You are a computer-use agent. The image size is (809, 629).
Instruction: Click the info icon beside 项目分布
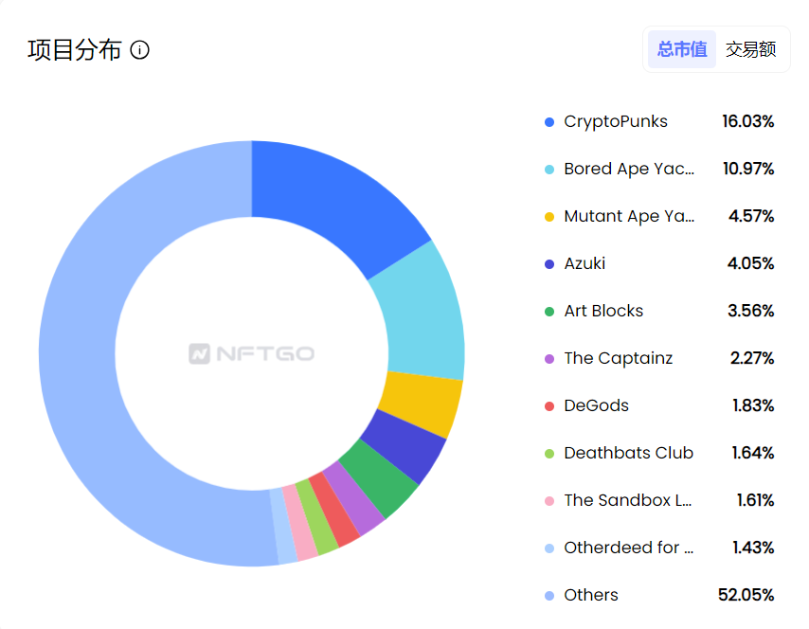click(x=140, y=50)
